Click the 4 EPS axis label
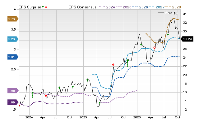The image size is (199, 119). tap(15, 9)
